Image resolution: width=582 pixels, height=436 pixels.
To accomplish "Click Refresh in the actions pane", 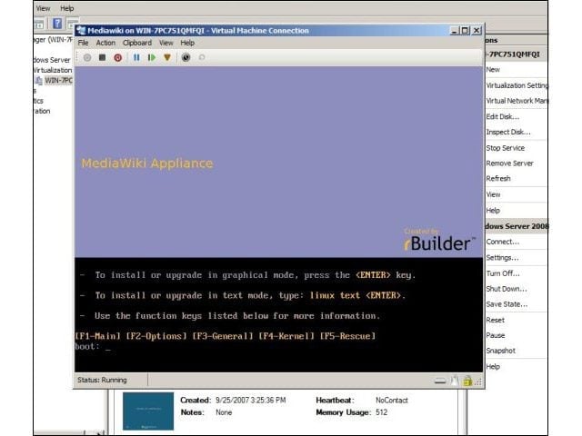I will [x=498, y=179].
